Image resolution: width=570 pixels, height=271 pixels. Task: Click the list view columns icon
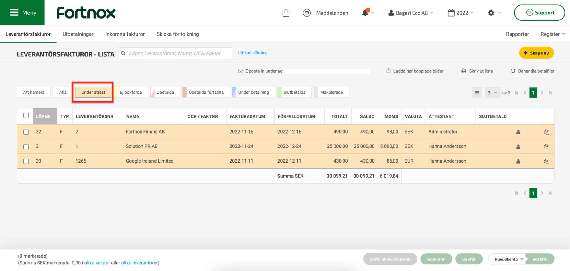477,93
